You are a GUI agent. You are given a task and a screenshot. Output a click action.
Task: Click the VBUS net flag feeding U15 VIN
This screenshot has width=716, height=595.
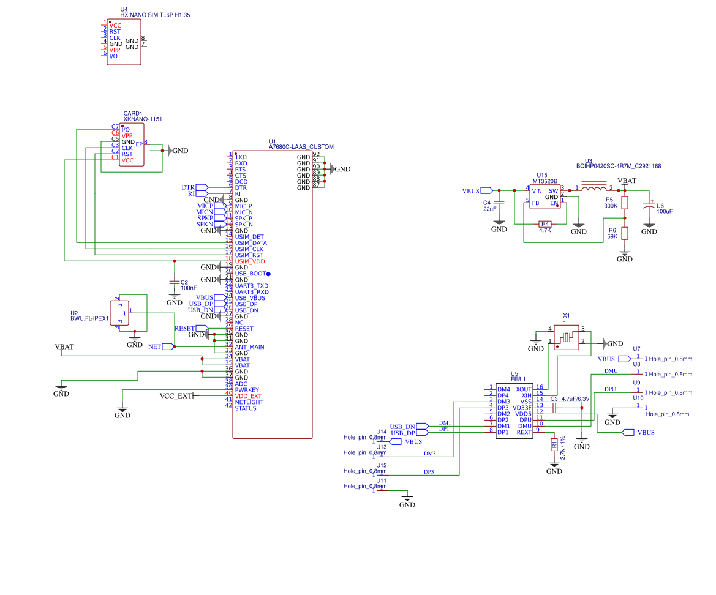click(x=487, y=191)
